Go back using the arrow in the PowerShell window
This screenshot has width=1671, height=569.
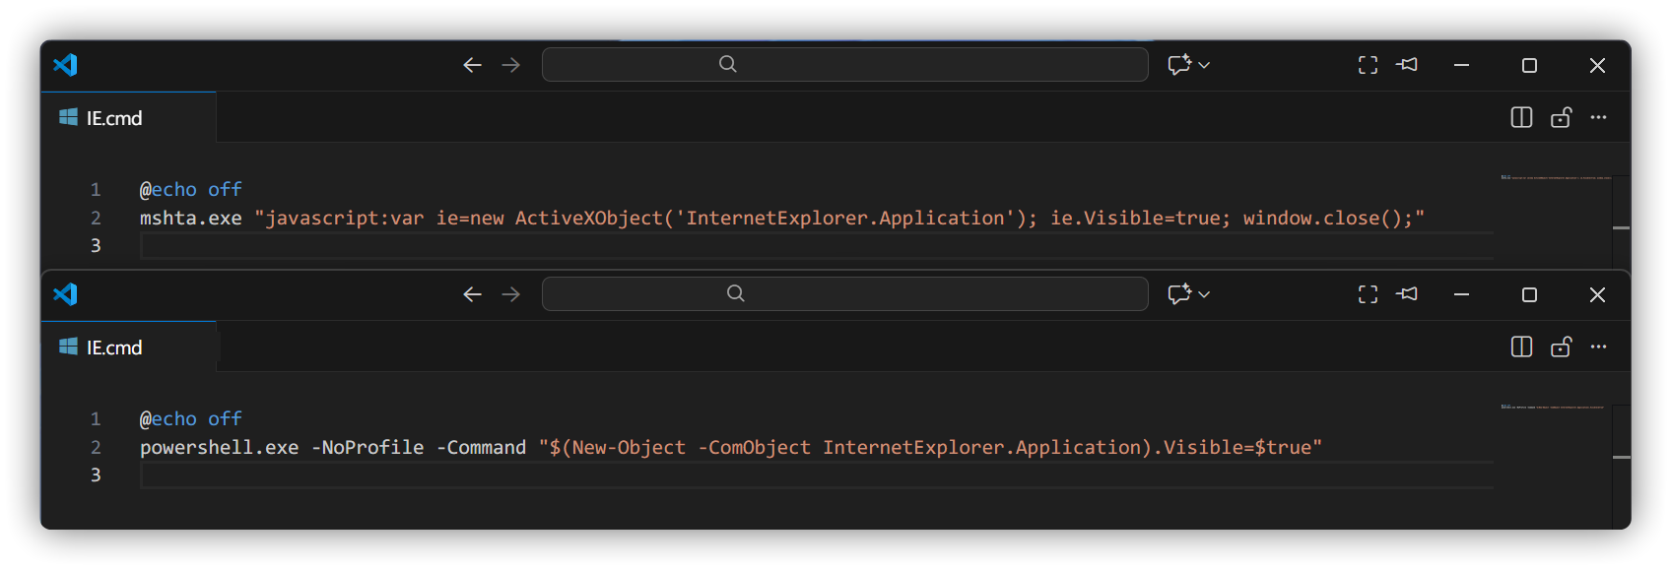pyautogui.click(x=472, y=294)
